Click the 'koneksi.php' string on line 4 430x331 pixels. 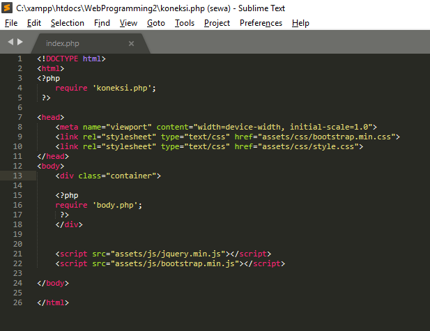(x=122, y=88)
